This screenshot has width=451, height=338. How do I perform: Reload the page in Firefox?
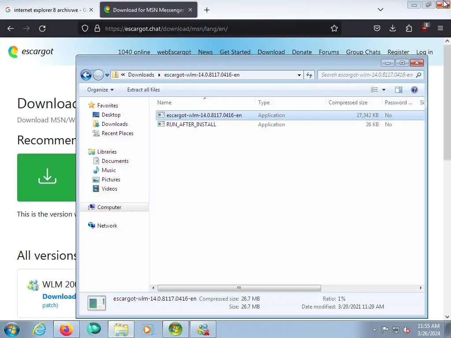pos(42,29)
